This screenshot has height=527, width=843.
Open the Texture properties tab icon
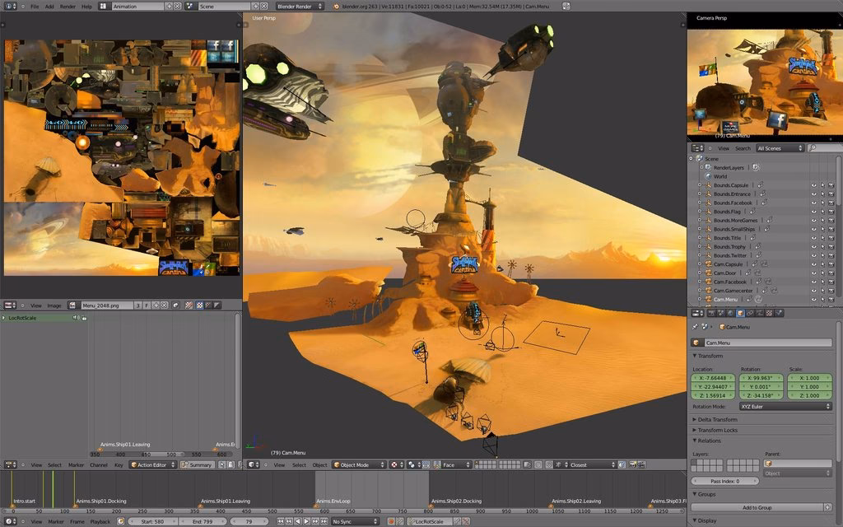click(770, 312)
